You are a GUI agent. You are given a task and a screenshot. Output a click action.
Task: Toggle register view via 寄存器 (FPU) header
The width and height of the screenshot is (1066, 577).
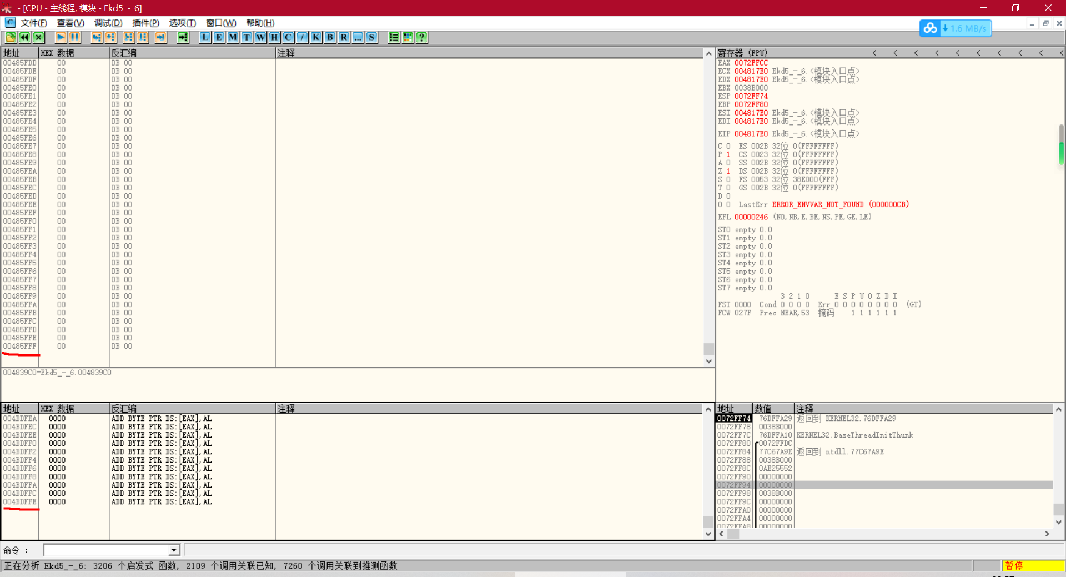(742, 53)
